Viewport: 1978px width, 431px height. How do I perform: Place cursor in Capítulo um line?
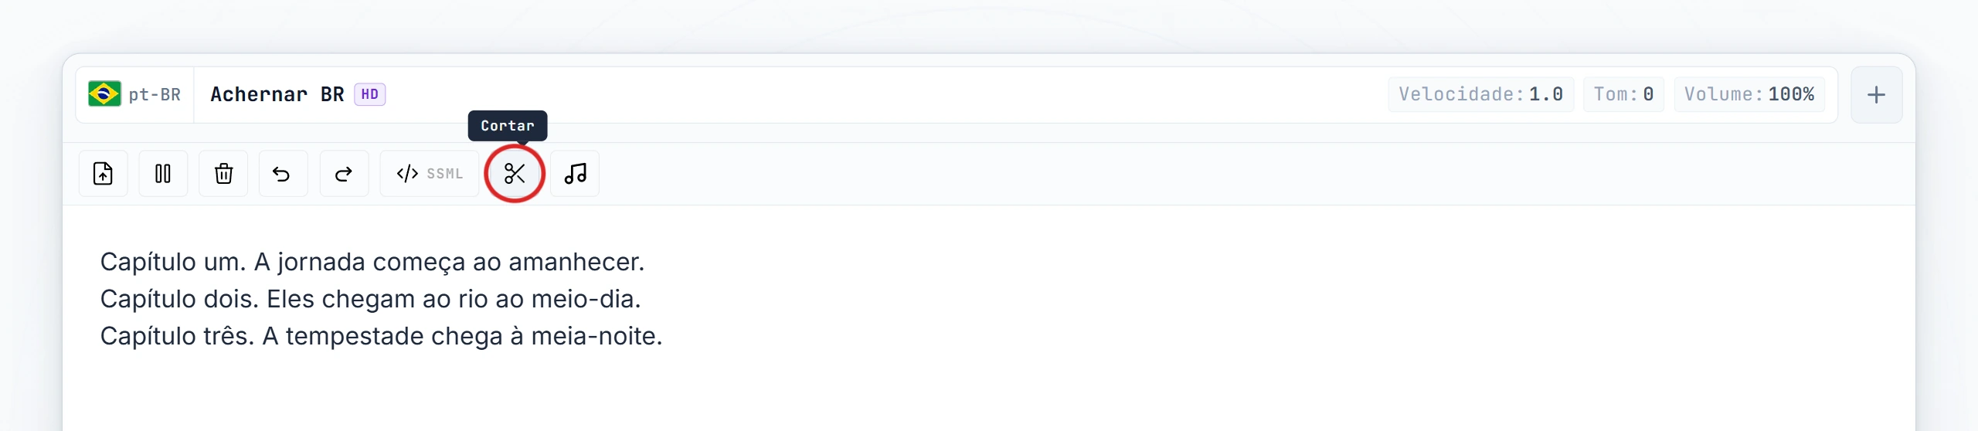pyautogui.click(x=372, y=262)
